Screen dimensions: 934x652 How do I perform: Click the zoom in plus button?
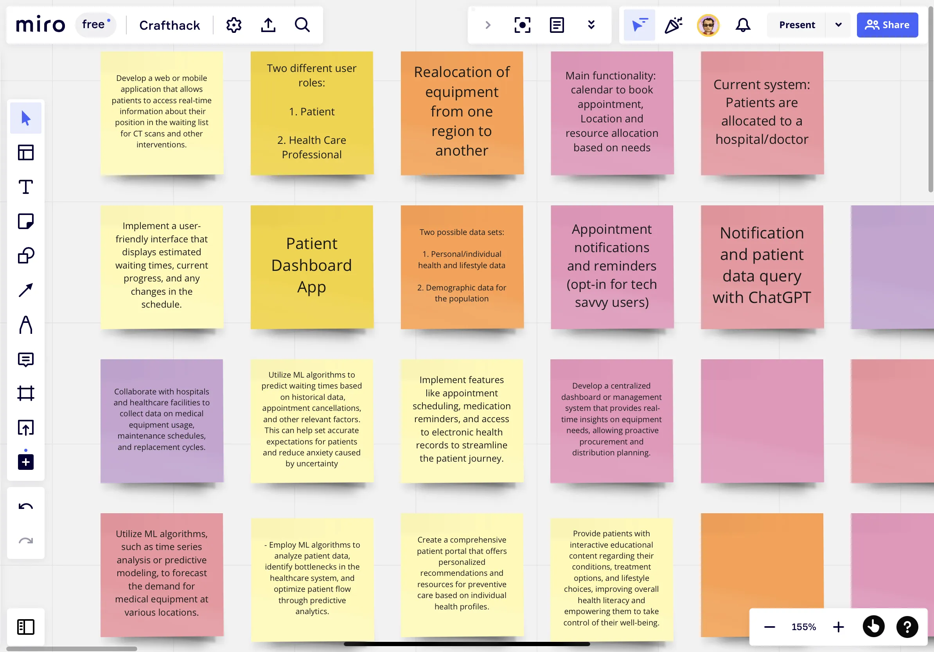pyautogui.click(x=839, y=626)
